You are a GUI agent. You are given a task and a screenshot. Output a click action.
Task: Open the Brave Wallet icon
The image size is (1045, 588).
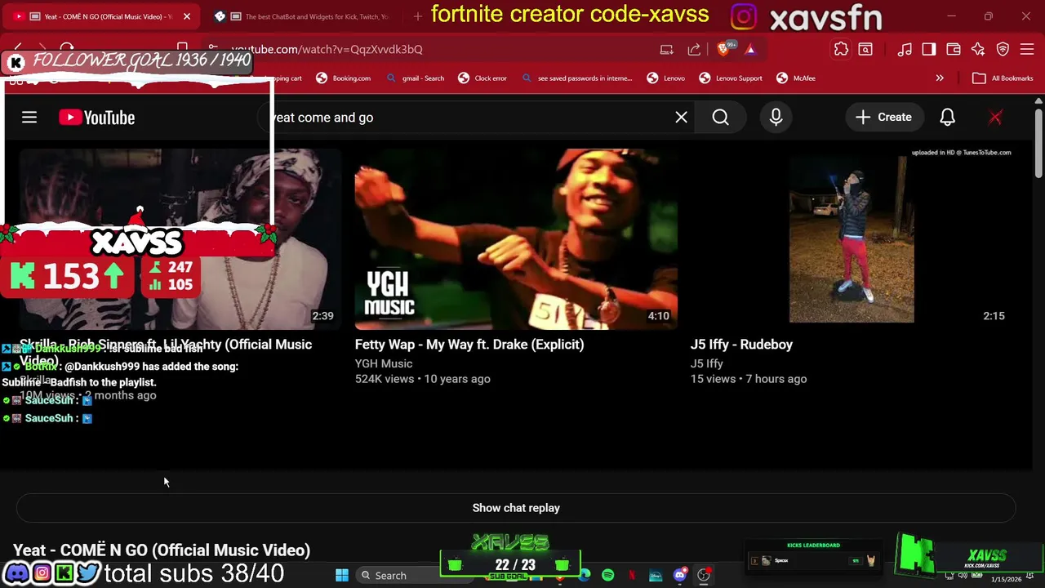click(954, 49)
